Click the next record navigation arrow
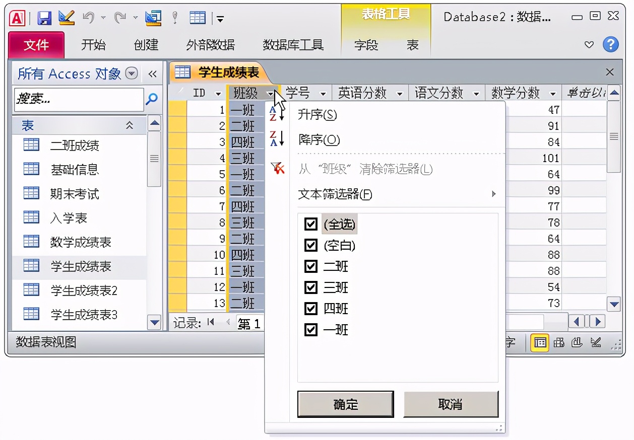Screen dimensions: 634x440 pos(598,322)
